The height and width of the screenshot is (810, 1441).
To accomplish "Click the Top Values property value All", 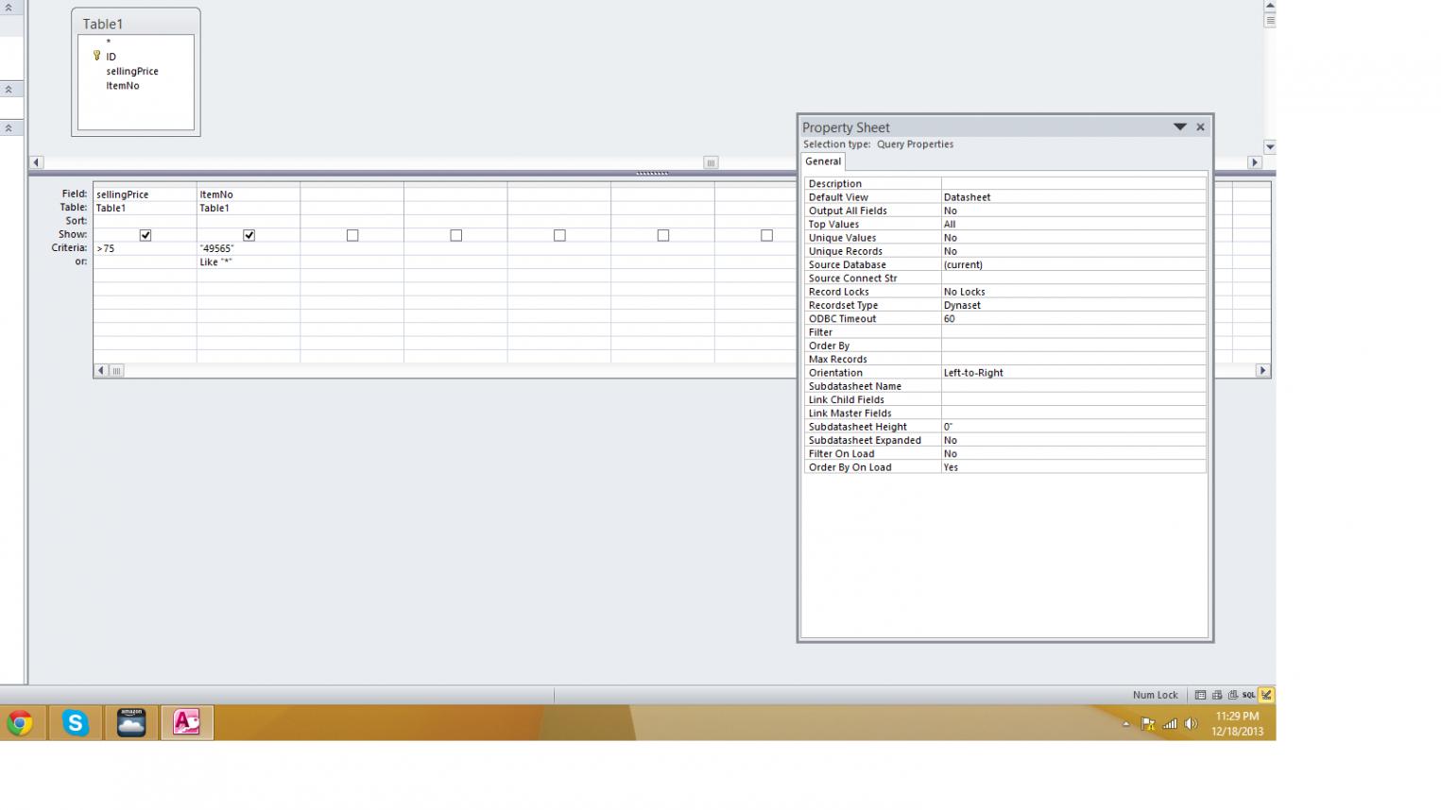I will point(1073,225).
